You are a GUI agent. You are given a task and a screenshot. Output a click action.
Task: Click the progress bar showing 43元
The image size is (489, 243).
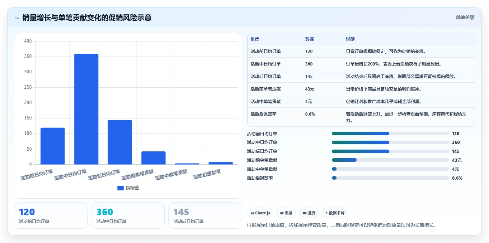click(x=390, y=160)
